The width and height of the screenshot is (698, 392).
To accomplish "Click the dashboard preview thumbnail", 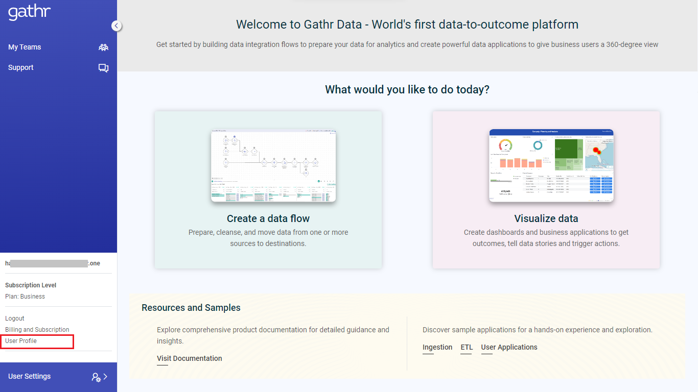I will 551,165.
